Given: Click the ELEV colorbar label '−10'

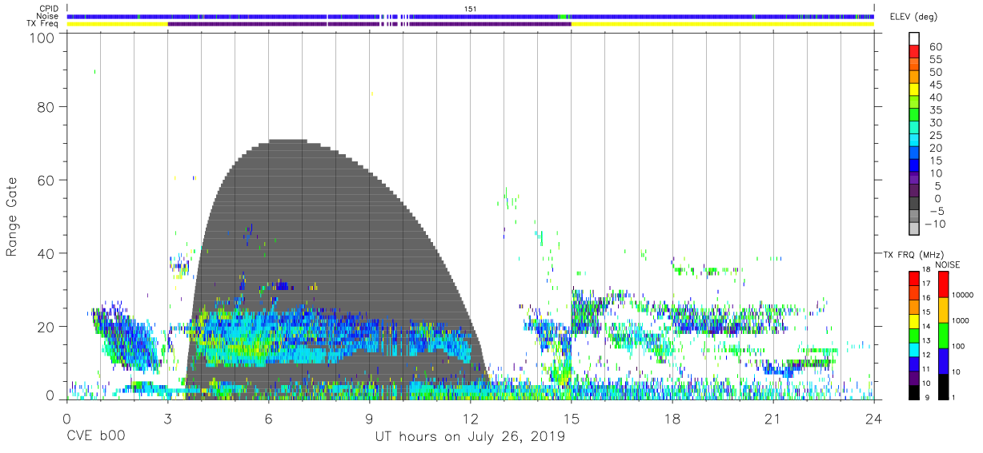Looking at the screenshot, I should pyautogui.click(x=933, y=224).
